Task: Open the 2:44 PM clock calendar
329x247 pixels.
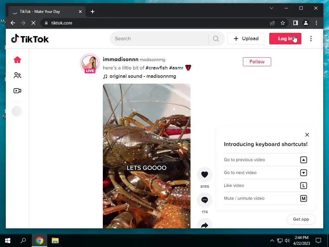Action: tap(301, 241)
